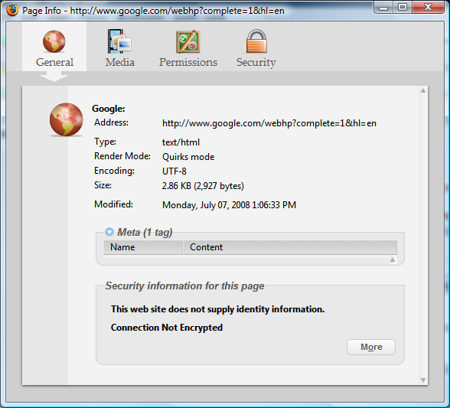Click the Media filmstrip icon
Screen dimensions: 450x408
[119, 41]
